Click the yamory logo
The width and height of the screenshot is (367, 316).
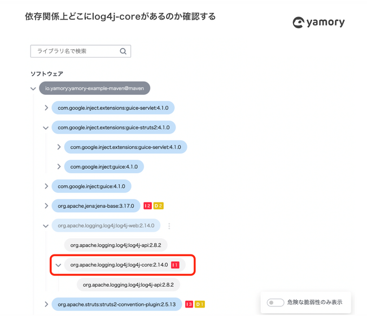[318, 23]
